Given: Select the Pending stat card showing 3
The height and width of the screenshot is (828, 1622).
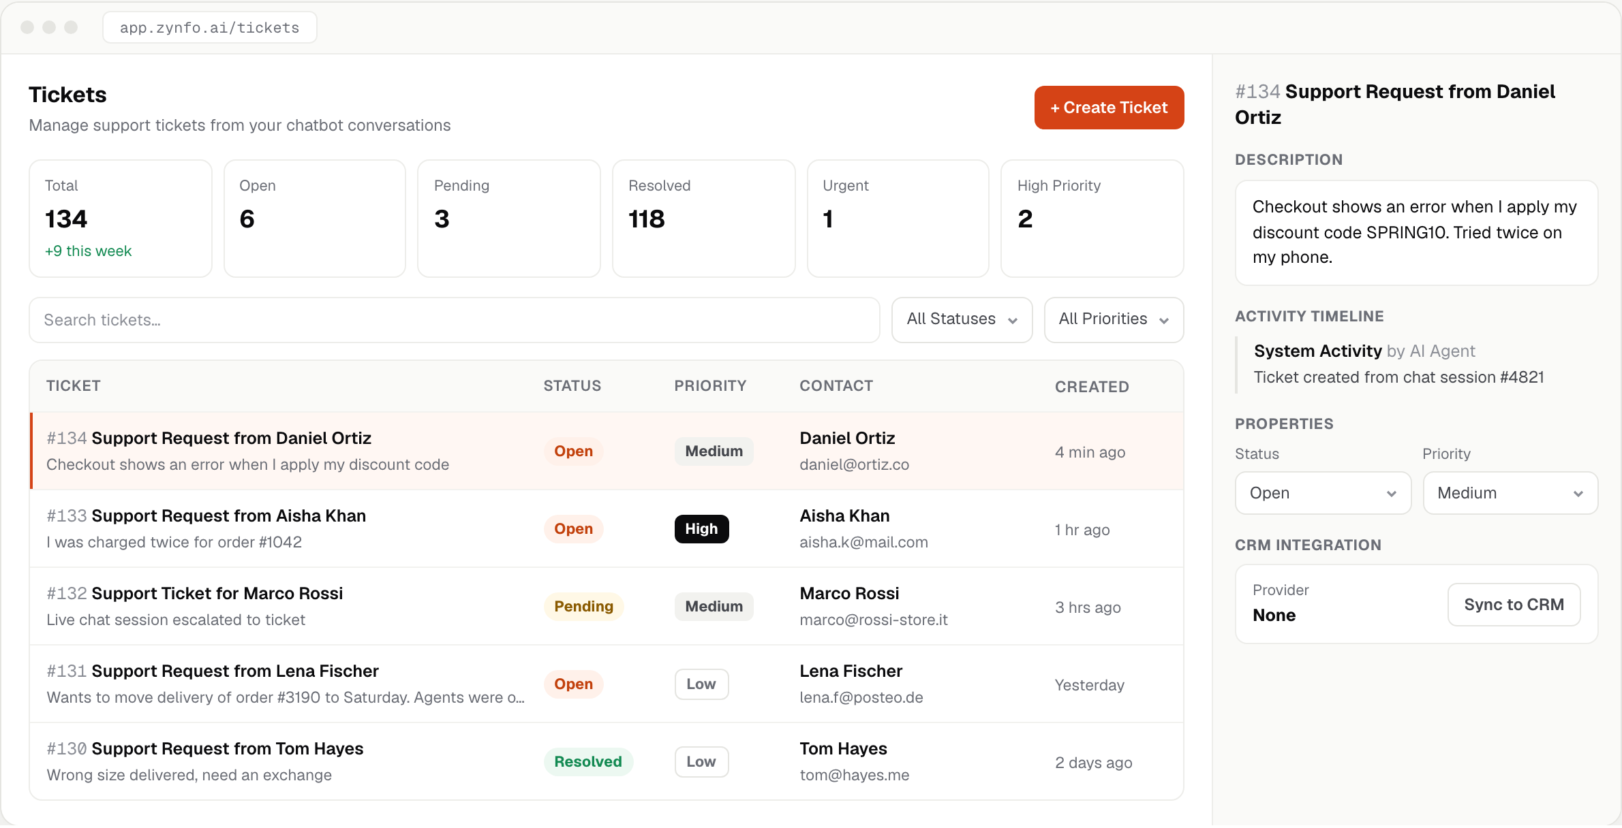Looking at the screenshot, I should coord(509,219).
